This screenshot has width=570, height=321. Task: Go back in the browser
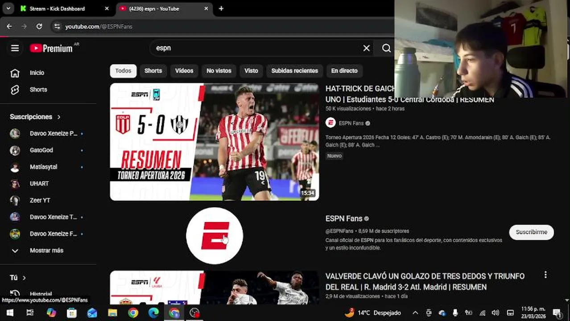[x=9, y=26]
